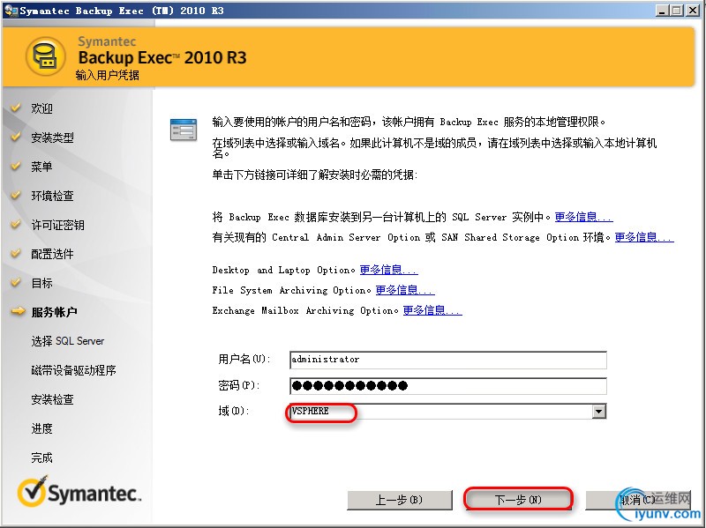
Task: Select the 目标 step
Action: pyautogui.click(x=41, y=283)
